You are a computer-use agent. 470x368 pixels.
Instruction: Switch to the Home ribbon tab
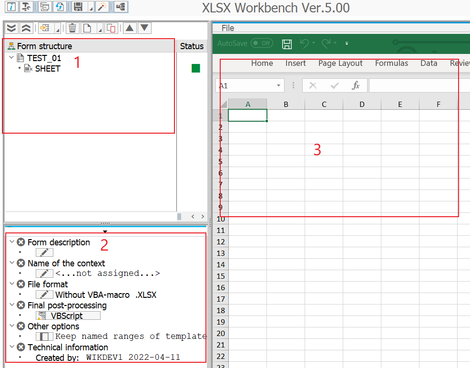pos(262,63)
